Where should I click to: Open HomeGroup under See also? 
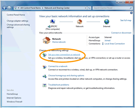click(x=12, y=94)
